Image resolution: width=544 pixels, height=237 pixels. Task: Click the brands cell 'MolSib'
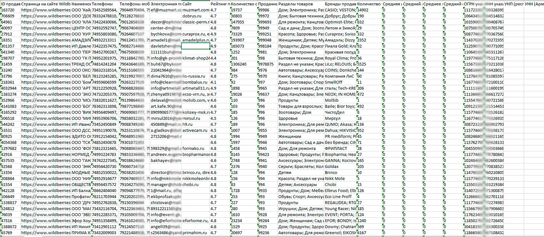coord(340,100)
